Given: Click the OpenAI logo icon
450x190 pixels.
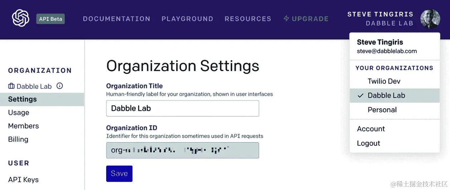Looking at the screenshot, I should [x=20, y=18].
